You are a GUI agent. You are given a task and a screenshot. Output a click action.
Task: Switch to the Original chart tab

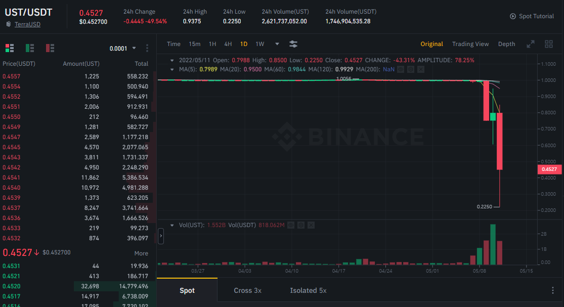click(x=431, y=44)
